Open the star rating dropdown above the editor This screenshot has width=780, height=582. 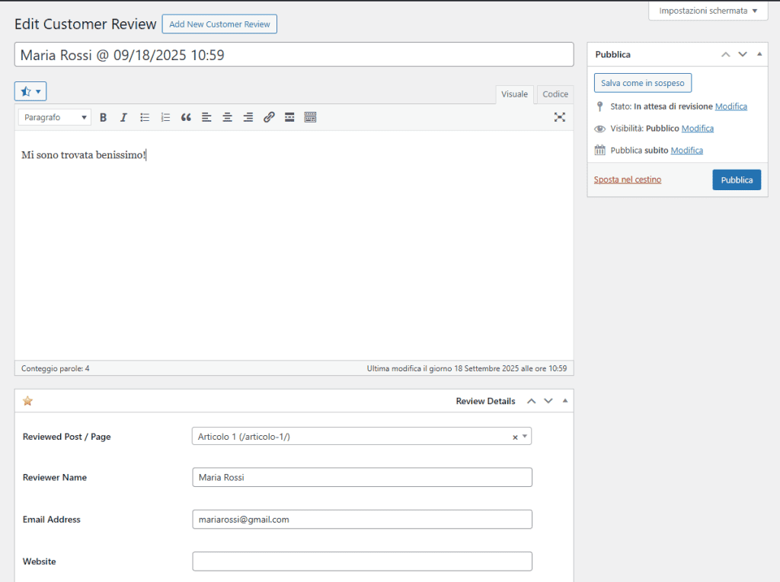point(30,91)
